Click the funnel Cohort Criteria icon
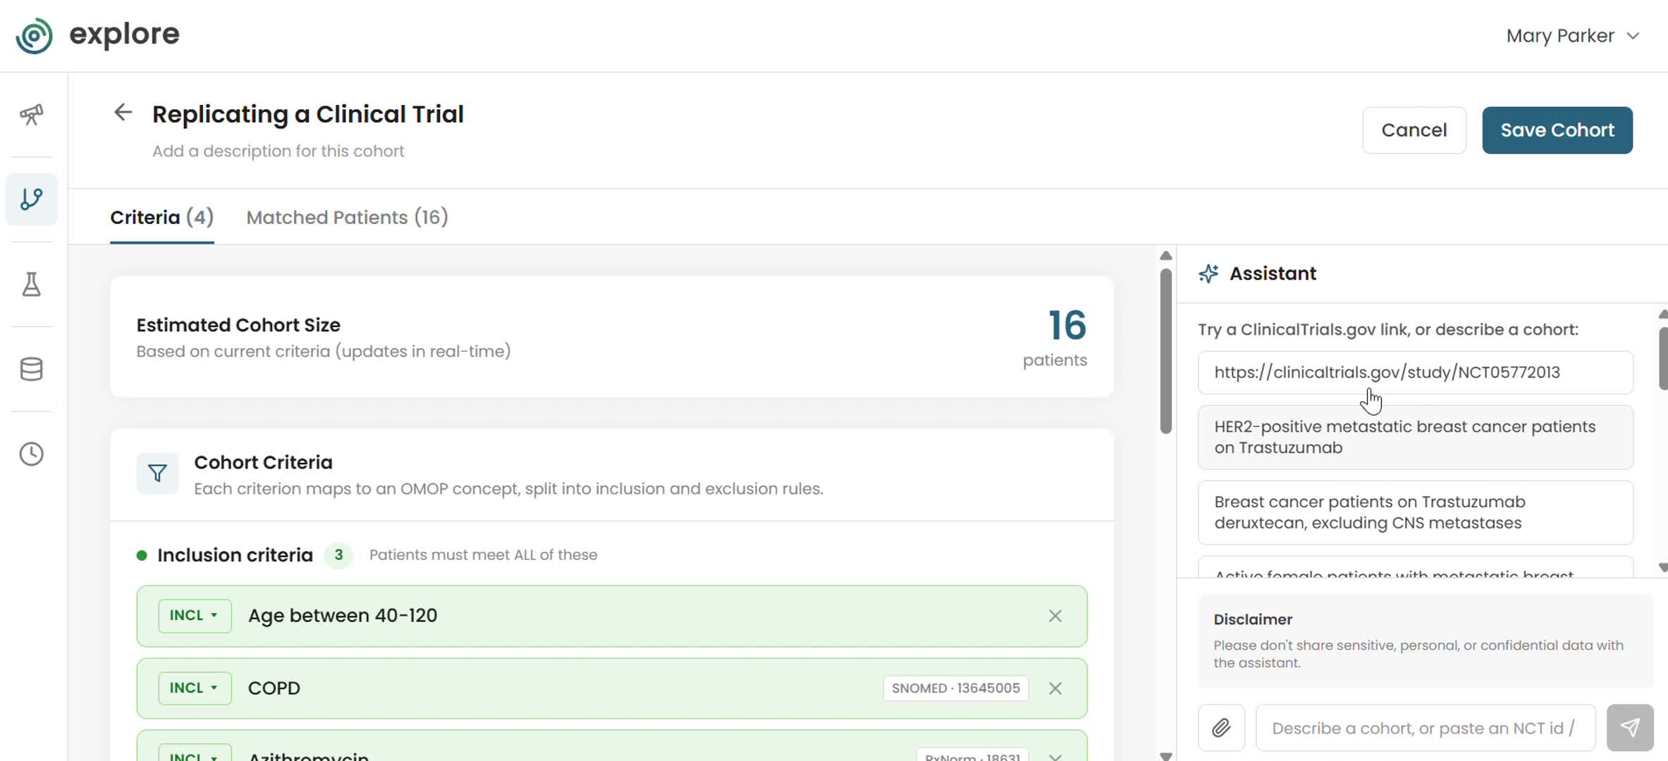The width and height of the screenshot is (1668, 761). (x=157, y=473)
